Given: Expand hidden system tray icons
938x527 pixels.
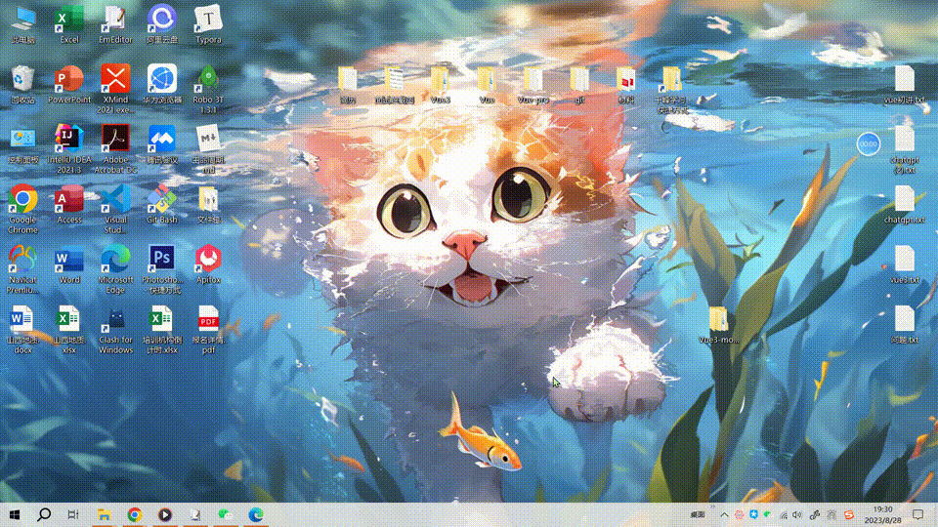Looking at the screenshot, I should tap(724, 514).
